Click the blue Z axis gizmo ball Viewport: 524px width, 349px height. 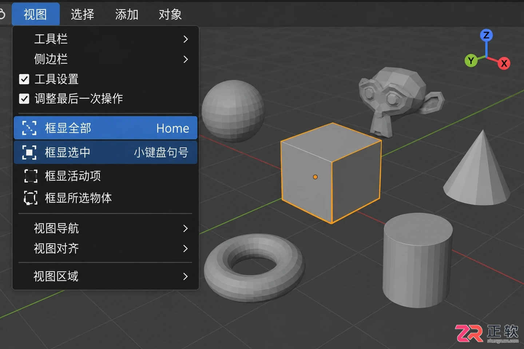pyautogui.click(x=486, y=35)
